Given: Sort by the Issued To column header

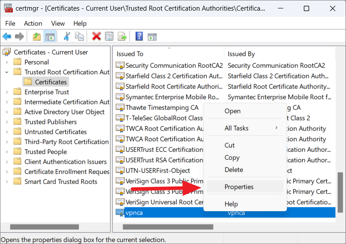Looking at the screenshot, I should tap(169, 54).
